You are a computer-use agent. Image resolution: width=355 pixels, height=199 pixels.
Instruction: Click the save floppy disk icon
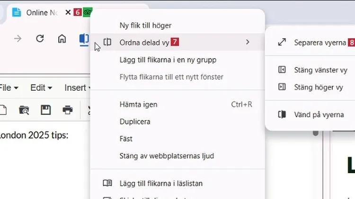[45, 110]
